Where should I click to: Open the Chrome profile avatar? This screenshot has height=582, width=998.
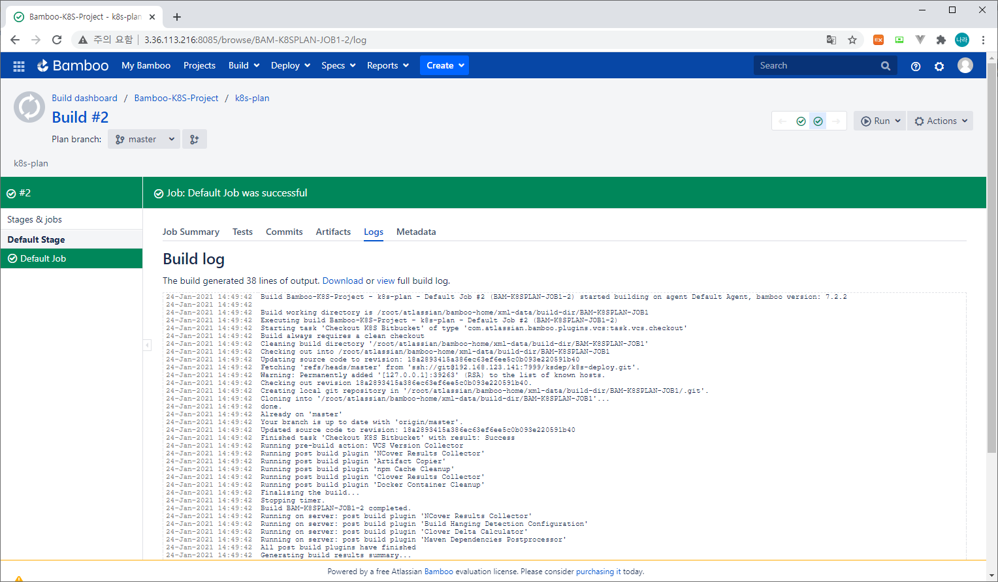coord(962,40)
